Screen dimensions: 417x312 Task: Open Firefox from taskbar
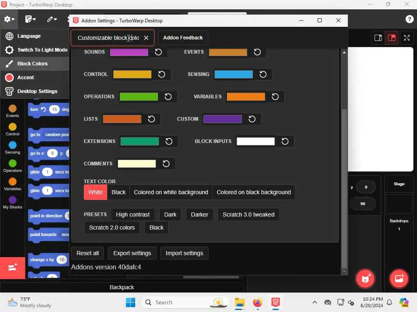(x=257, y=302)
